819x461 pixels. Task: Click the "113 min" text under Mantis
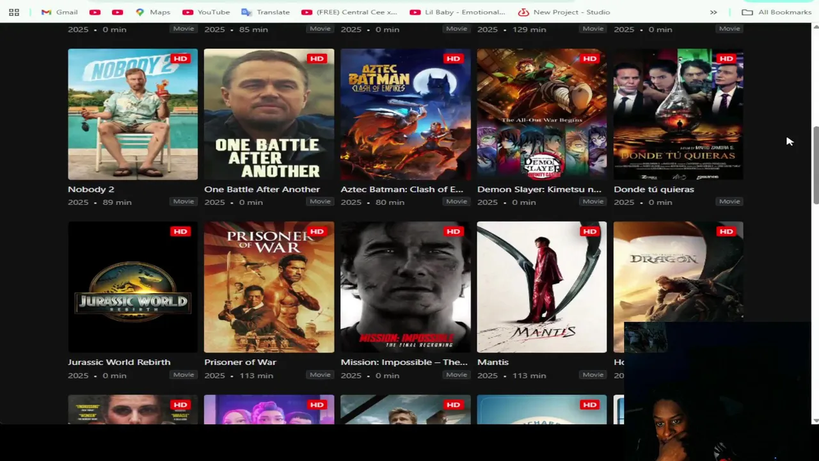coord(529,376)
